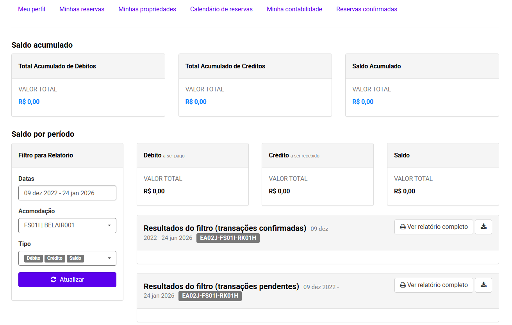Click the pending EA02J-FS01I-RK01H badge
The width and height of the screenshot is (512, 325).
pyautogui.click(x=210, y=296)
